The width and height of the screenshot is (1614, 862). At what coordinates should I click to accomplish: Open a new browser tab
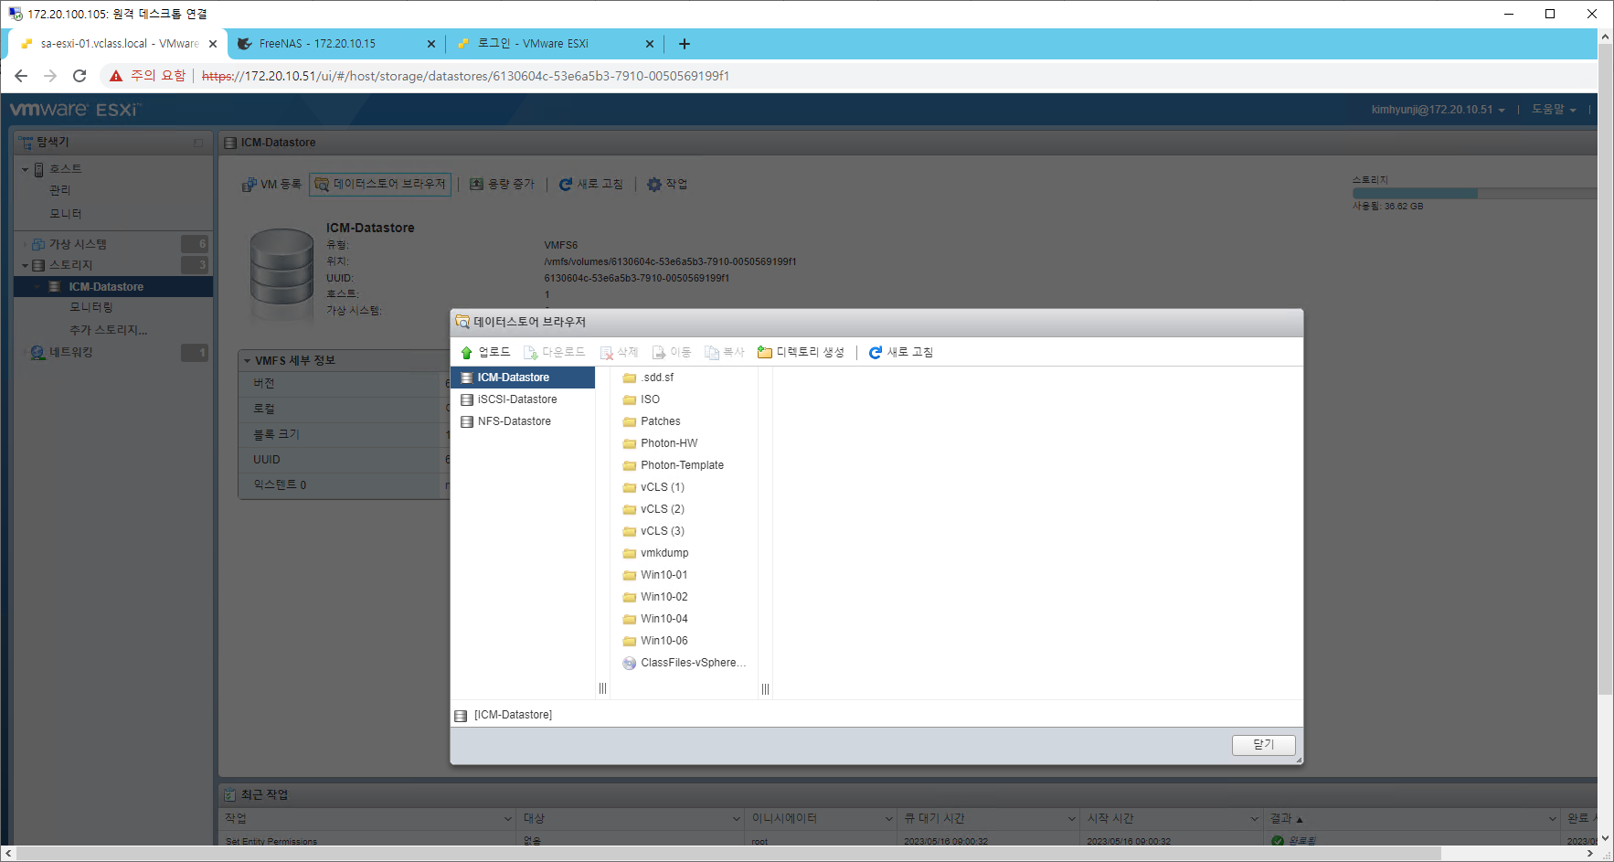(685, 44)
